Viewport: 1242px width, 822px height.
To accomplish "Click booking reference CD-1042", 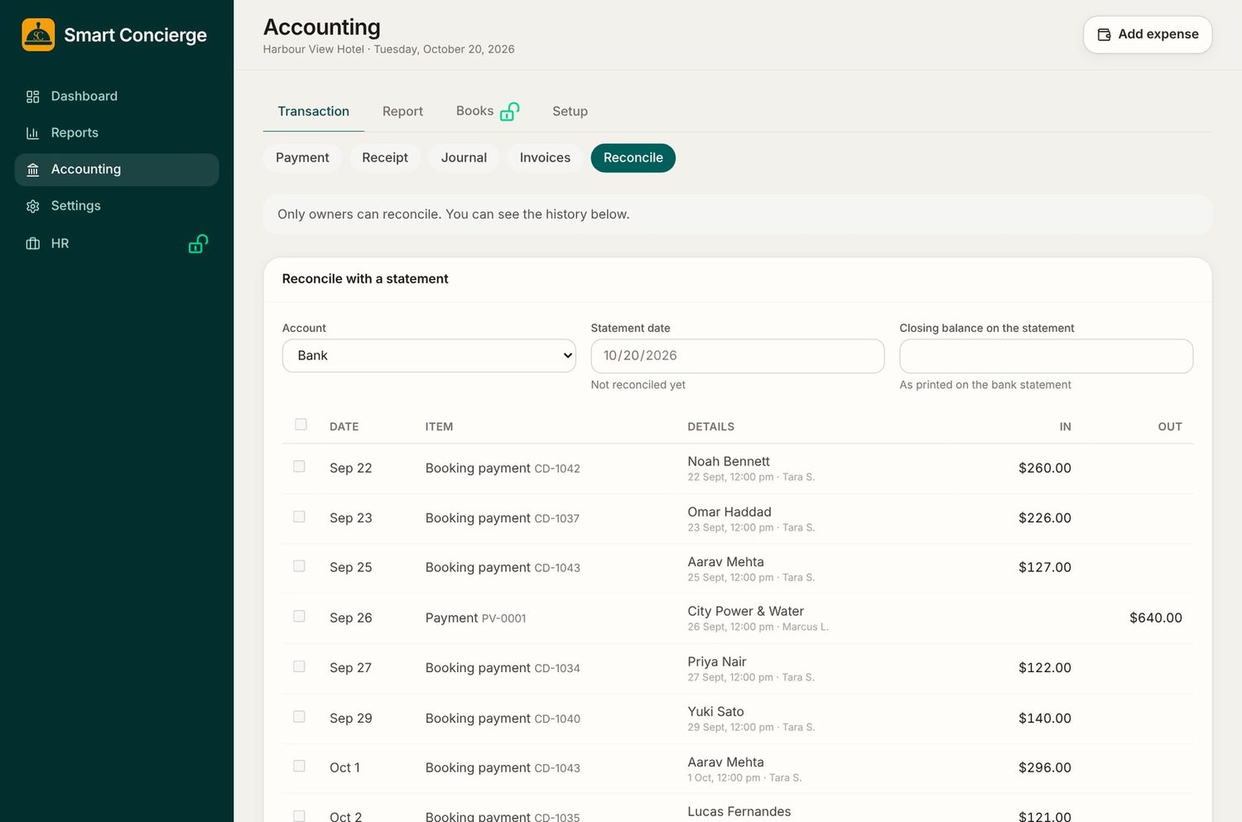I will [557, 469].
